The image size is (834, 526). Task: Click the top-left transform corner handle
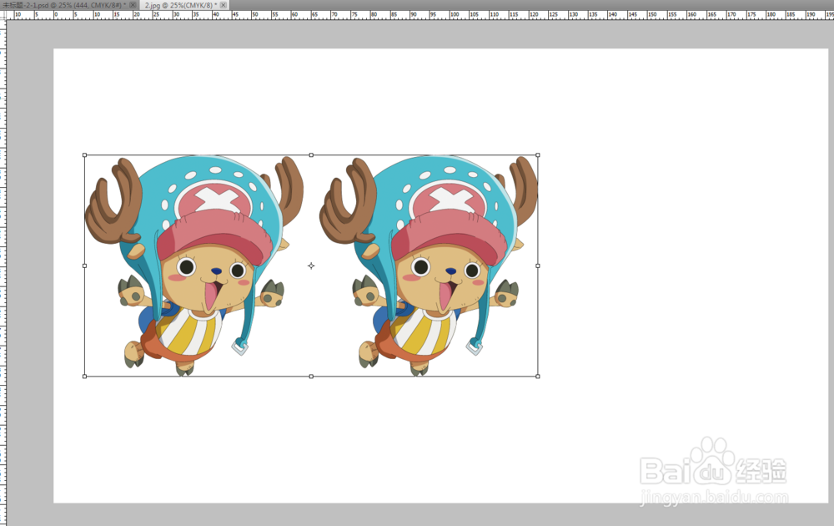pos(84,155)
